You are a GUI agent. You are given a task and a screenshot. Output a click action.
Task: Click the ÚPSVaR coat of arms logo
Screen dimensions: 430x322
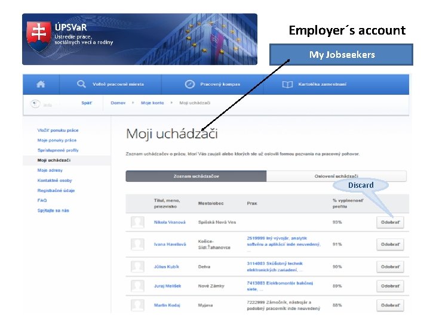click(x=39, y=36)
